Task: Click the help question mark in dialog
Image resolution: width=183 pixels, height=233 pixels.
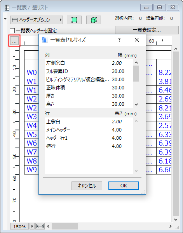Action: 119,40
